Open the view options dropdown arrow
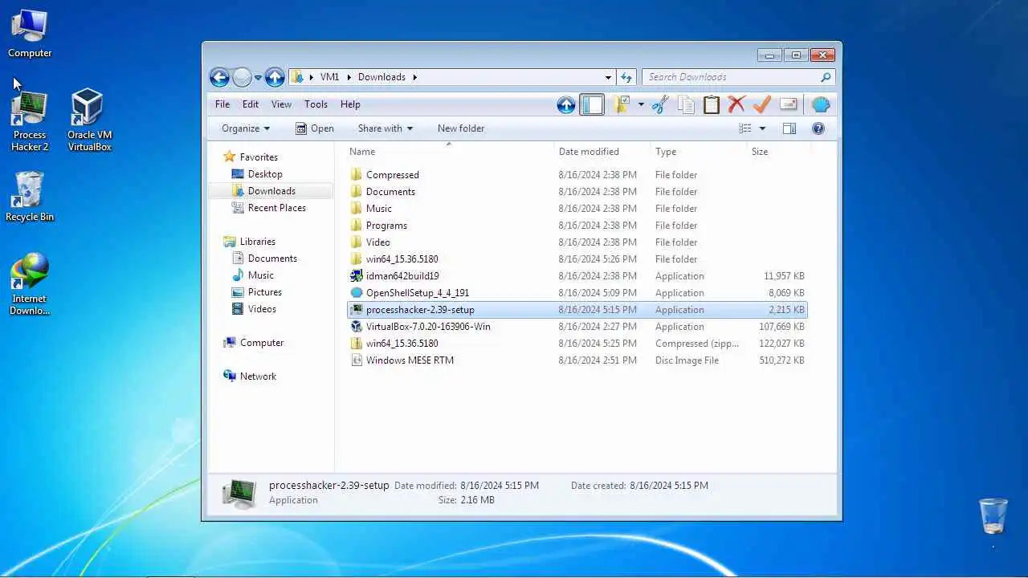This screenshot has height=578, width=1028. tap(762, 128)
